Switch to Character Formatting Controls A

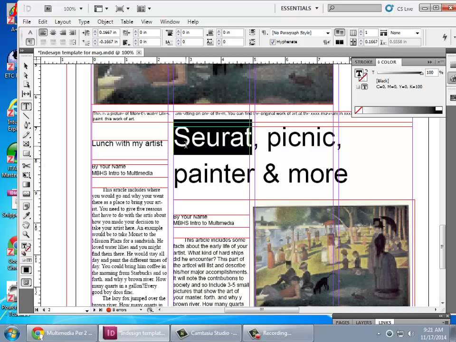click(30, 33)
